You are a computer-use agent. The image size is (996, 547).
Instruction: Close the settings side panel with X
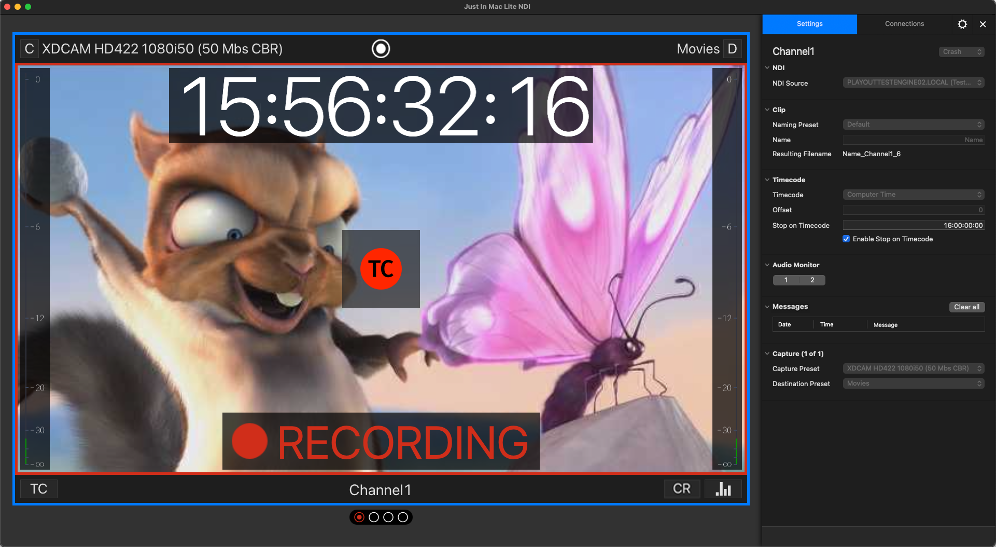[x=983, y=24]
